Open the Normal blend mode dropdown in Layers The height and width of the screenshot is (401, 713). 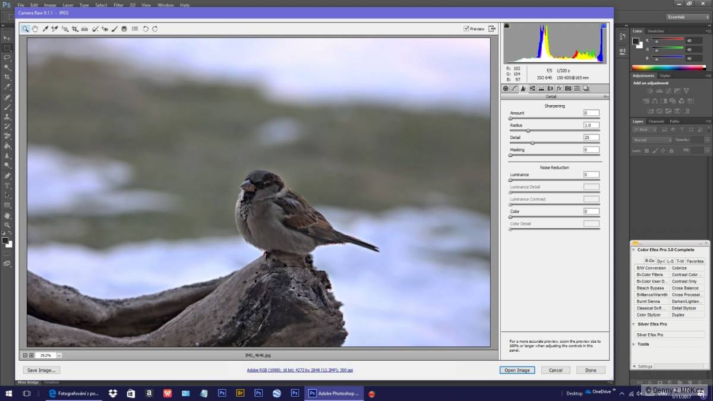pyautogui.click(x=652, y=140)
